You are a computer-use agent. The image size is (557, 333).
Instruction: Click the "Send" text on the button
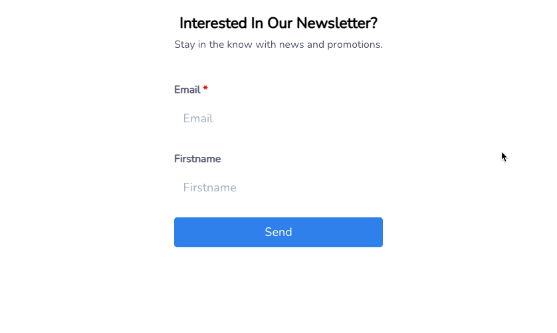278,232
